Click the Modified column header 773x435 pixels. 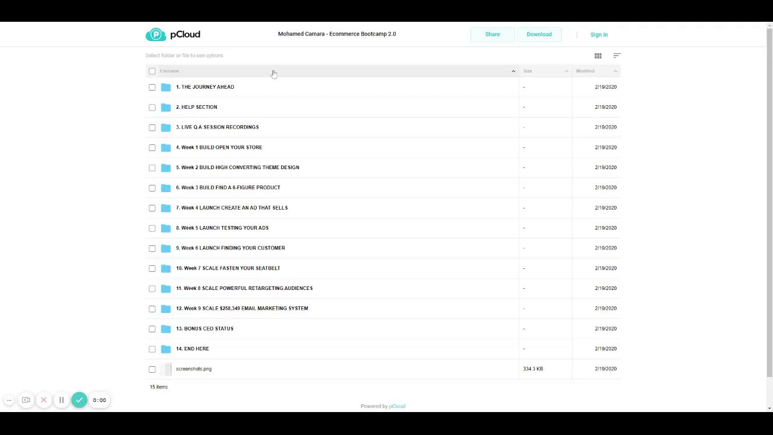click(585, 71)
